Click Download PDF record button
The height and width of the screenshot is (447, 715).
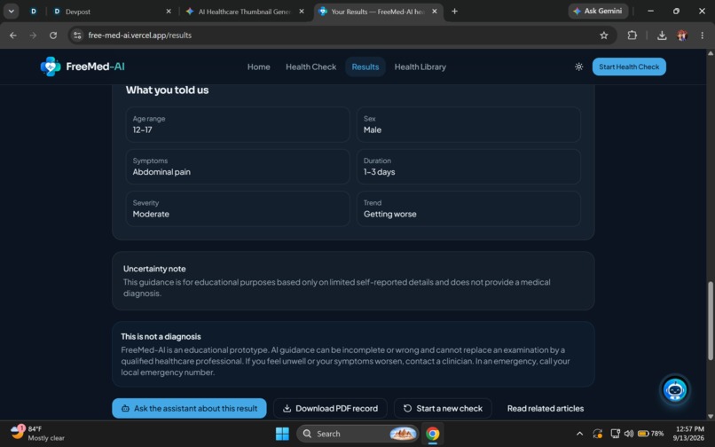[330, 408]
